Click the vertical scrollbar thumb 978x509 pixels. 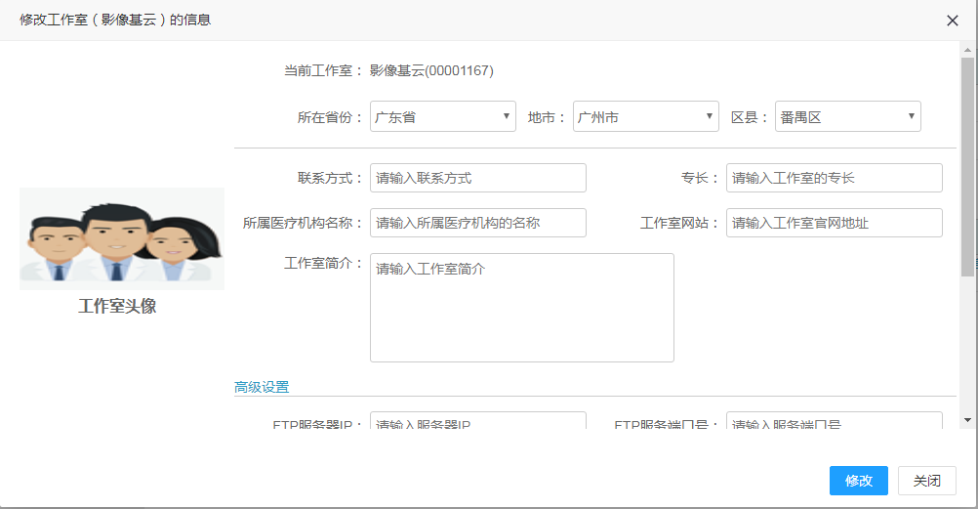pyautogui.click(x=967, y=166)
